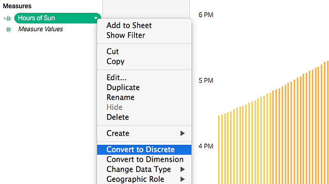
Task: Select the Hours of Sun measure pill
Action: click(x=58, y=18)
